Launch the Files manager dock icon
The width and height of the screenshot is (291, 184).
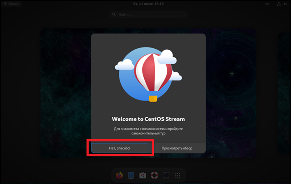[131, 175]
